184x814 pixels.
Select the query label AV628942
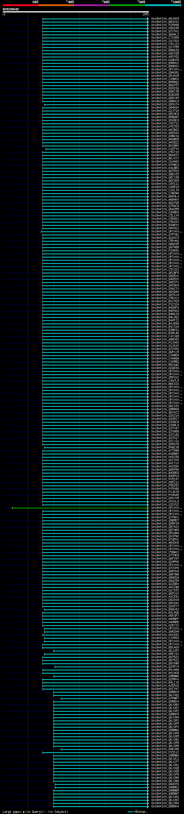[11, 9]
